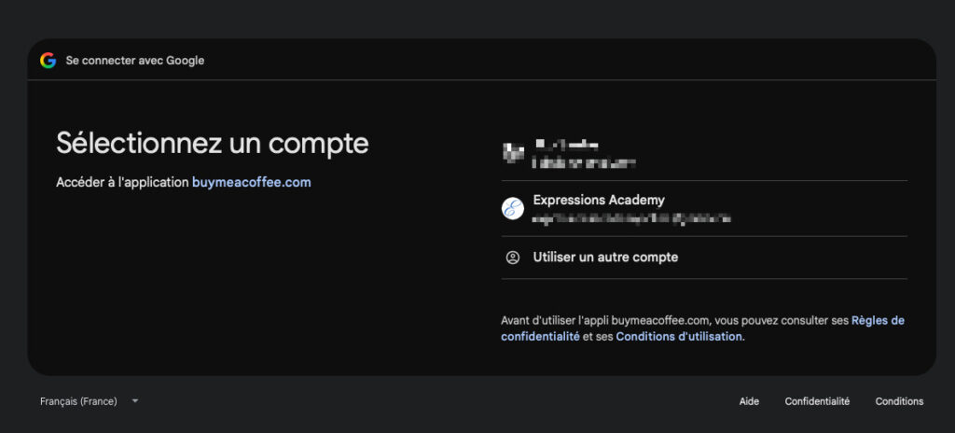Choose the blurred avatar of the first account
The width and height of the screenshot is (955, 433).
pyautogui.click(x=513, y=152)
